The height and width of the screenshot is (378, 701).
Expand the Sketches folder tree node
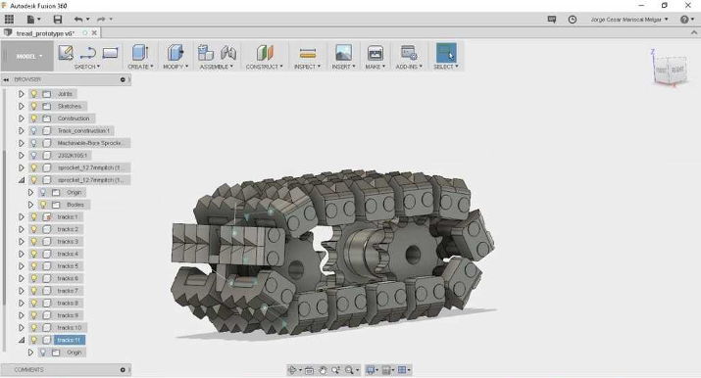21,106
